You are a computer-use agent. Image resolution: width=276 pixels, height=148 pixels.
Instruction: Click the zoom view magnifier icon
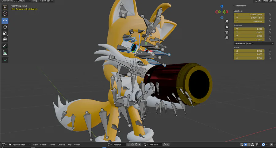[227, 21]
